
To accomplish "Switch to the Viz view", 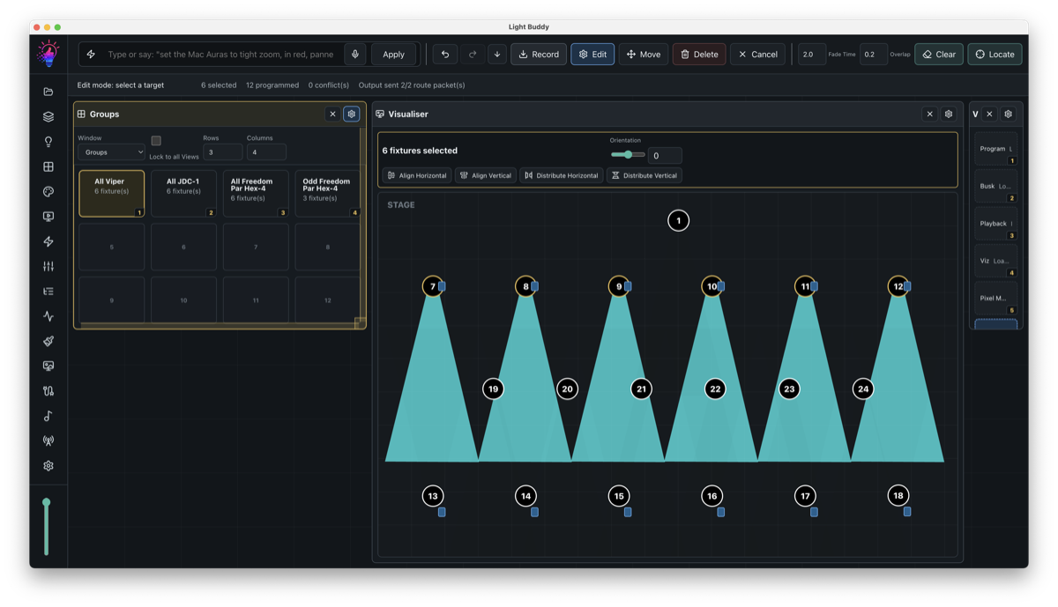I will (x=996, y=261).
